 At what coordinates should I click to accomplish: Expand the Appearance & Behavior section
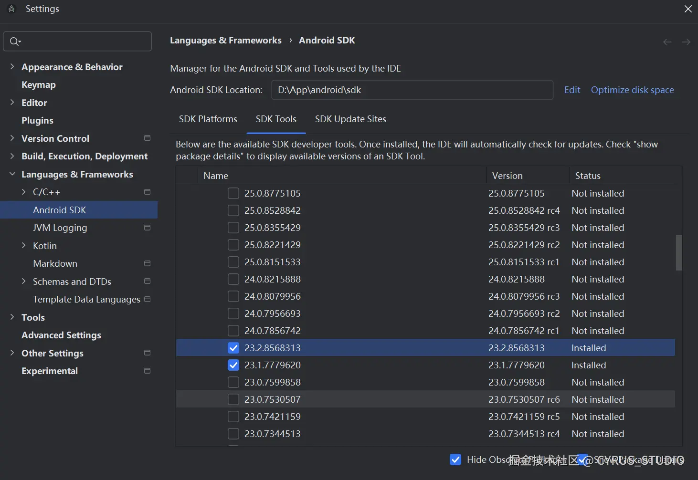[x=12, y=67]
